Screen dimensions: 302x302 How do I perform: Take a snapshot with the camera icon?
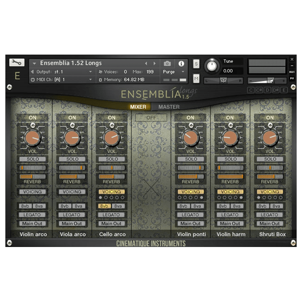point(167,63)
